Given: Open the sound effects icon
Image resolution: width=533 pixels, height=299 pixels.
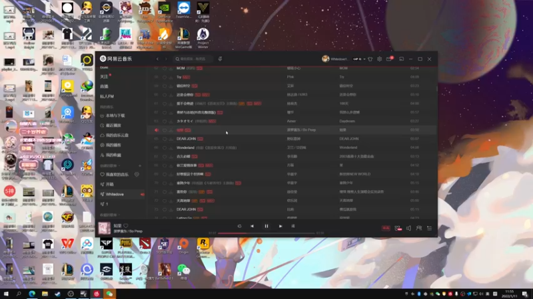Looking at the screenshot, I should point(398,229).
